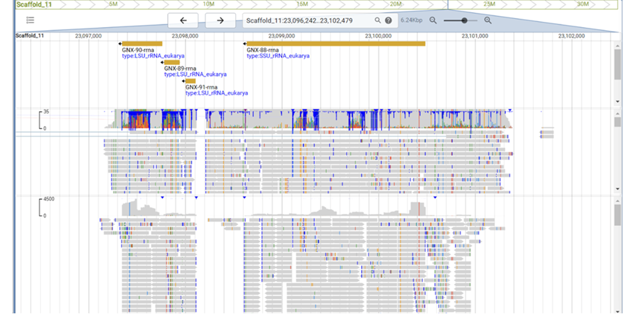Click the zoom out magnifier icon
638x323 pixels.
tap(433, 20)
